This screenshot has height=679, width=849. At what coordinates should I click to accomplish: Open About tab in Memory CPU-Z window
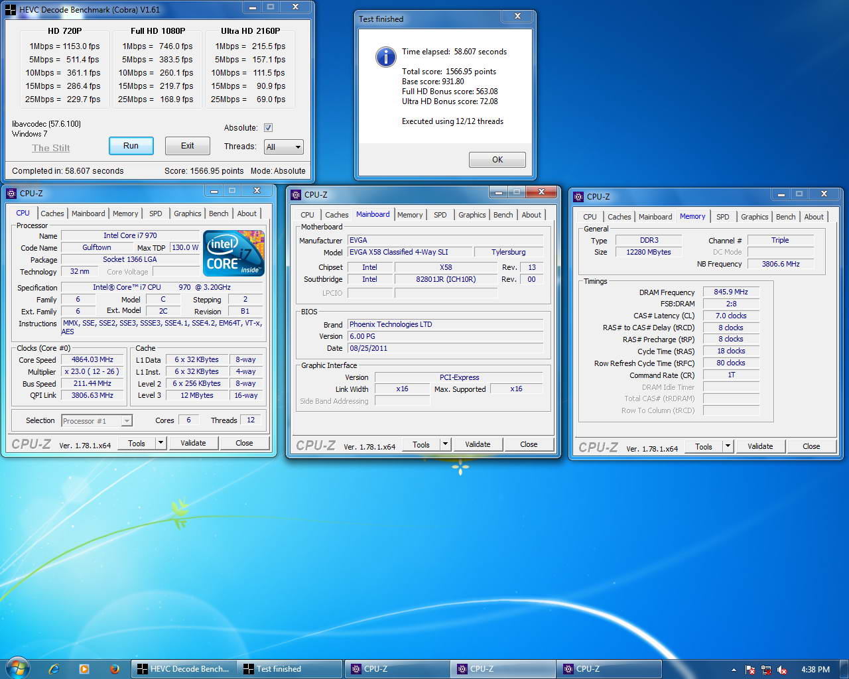(814, 217)
